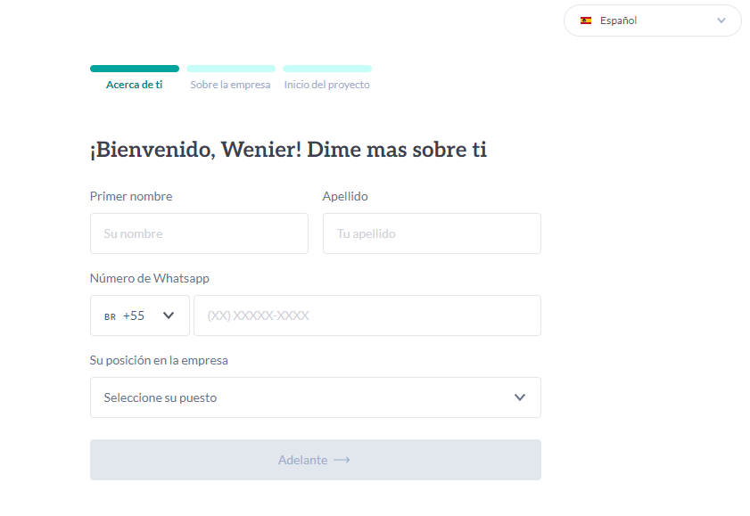The image size is (750, 516).
Task: Click the WhatsApp phone number input field
Action: click(367, 315)
